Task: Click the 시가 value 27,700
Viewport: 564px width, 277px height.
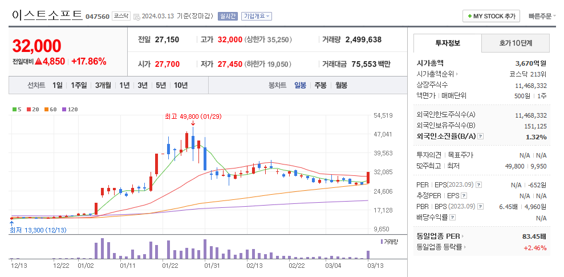Action: coord(167,65)
